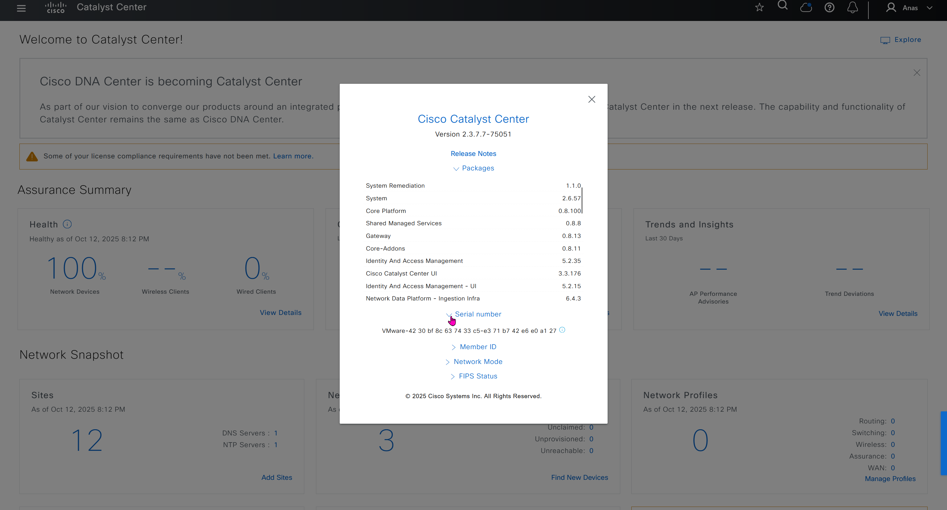Dismiss the Catalyst Center announcement banner
The width and height of the screenshot is (947, 510).
916,73
